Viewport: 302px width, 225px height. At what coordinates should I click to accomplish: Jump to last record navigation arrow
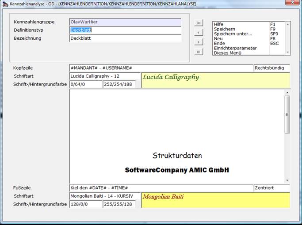pos(199,52)
